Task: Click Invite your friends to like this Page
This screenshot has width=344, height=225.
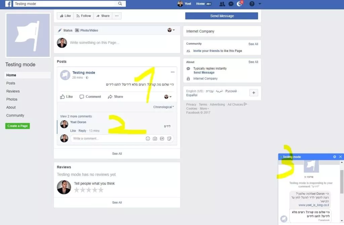Action: coord(217,51)
